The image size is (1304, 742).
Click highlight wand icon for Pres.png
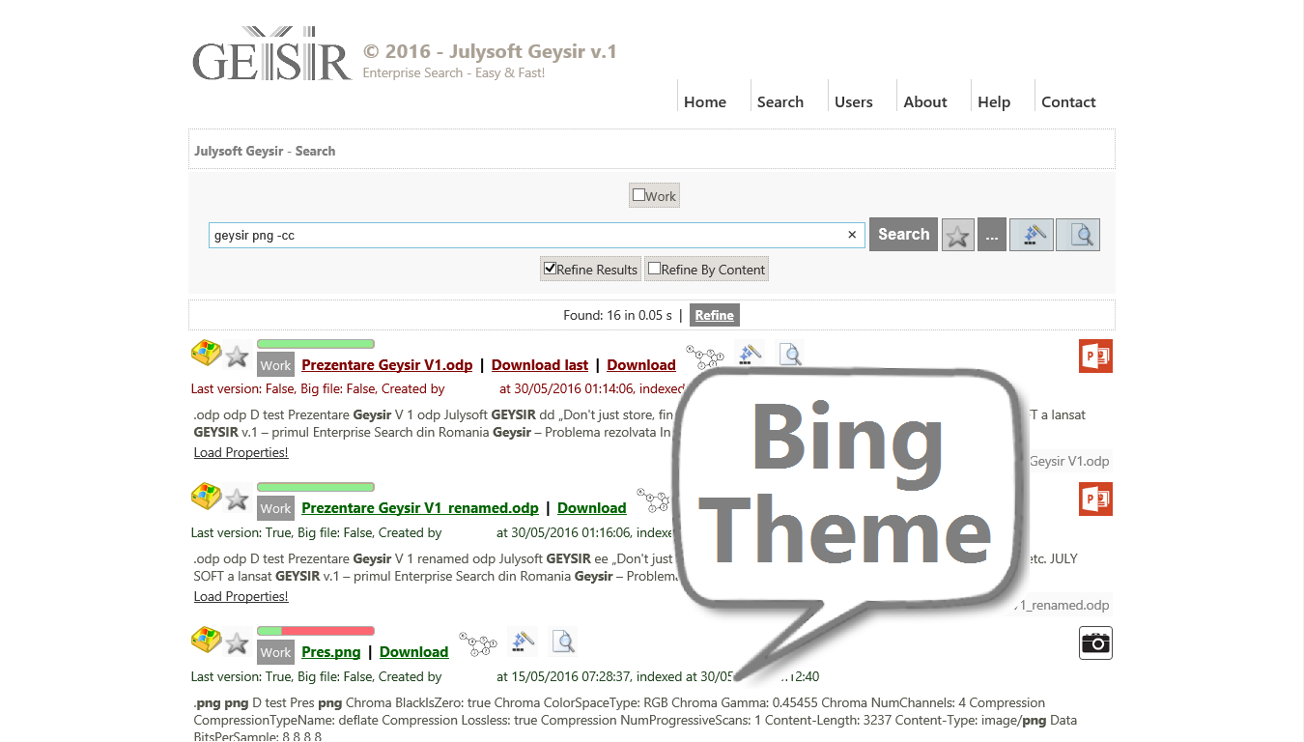tap(522, 641)
